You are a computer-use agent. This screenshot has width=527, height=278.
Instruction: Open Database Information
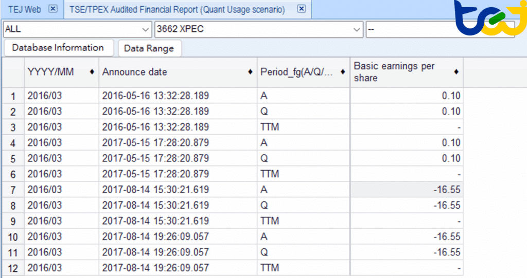58,48
